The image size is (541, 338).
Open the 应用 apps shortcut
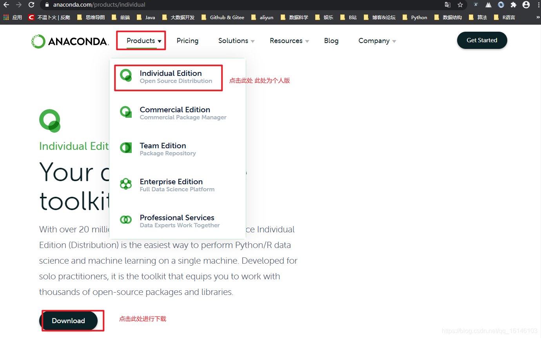tap(13, 17)
